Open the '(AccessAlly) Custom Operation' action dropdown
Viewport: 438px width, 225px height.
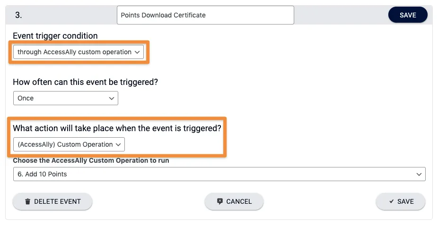69,144
